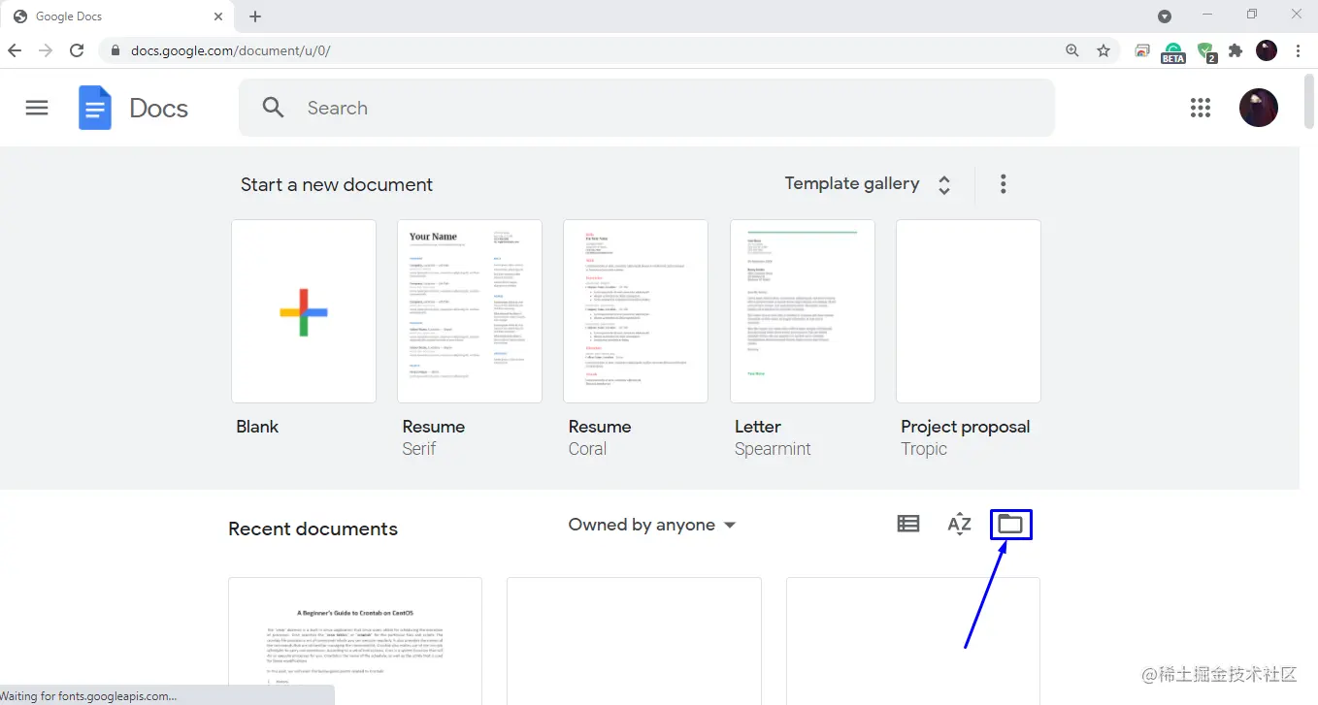Click the address bar lock icon
Viewport: 1318px width, 705px height.
tap(115, 50)
